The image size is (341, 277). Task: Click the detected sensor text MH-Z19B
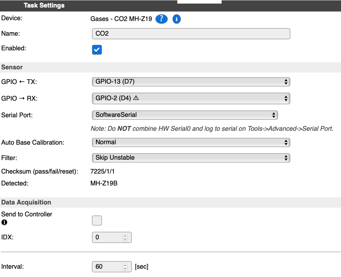pyautogui.click(x=104, y=183)
